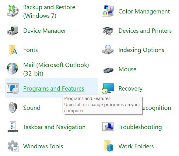Click the Troubleshooting text link
This screenshot has width=179, height=156.
[x=140, y=127]
